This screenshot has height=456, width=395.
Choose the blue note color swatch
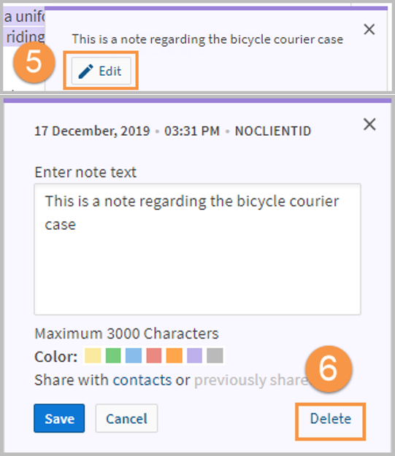(x=134, y=355)
